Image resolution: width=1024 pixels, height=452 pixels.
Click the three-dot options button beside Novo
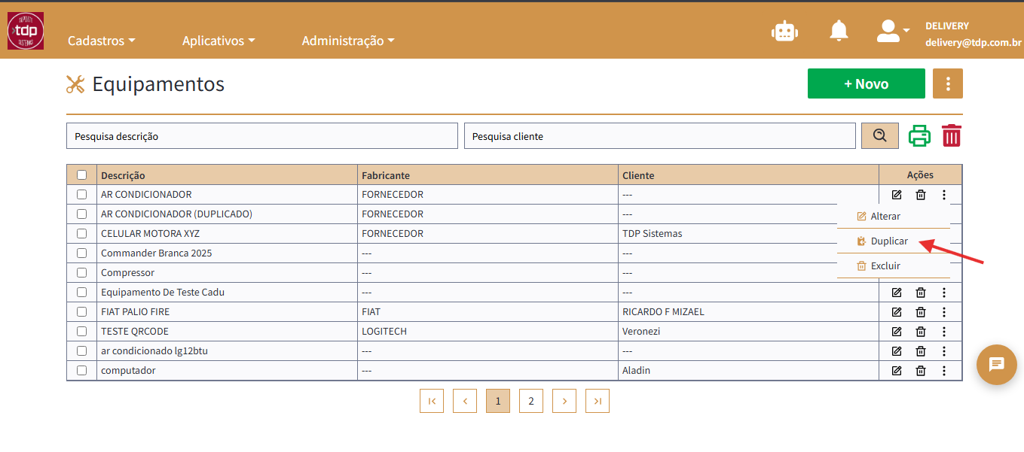tap(948, 83)
